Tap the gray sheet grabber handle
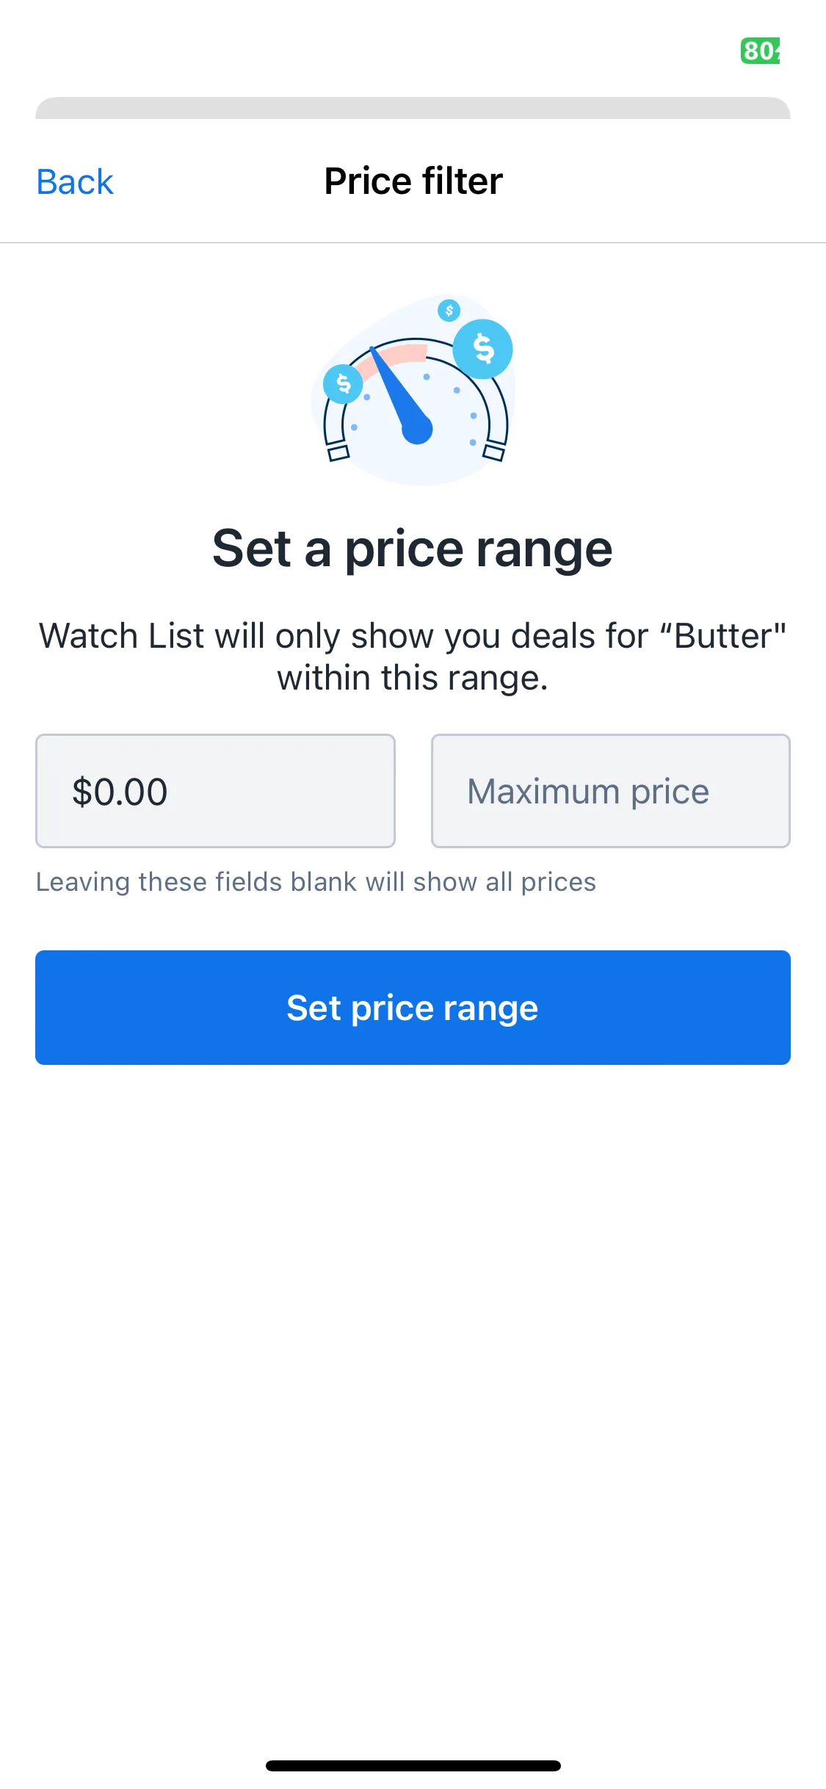The width and height of the screenshot is (826, 1789). (x=413, y=108)
